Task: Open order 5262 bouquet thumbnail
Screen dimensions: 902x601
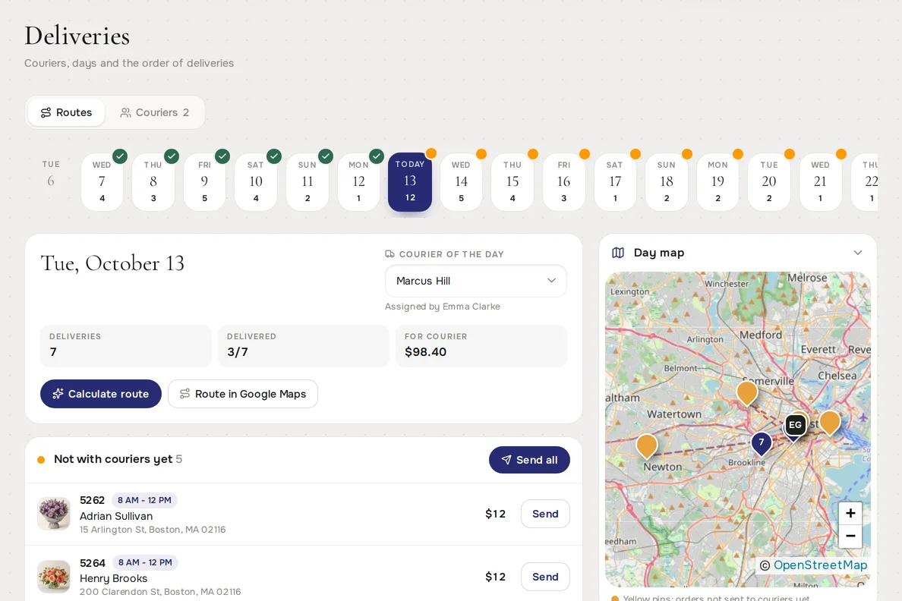Action: [54, 514]
